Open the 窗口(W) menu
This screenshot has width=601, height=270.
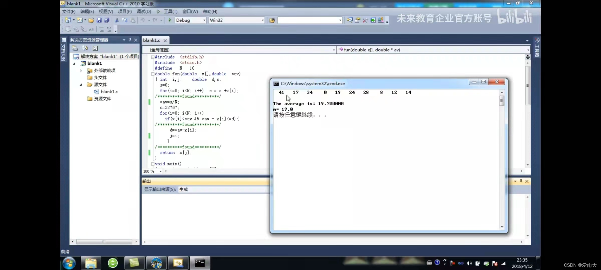(190, 11)
